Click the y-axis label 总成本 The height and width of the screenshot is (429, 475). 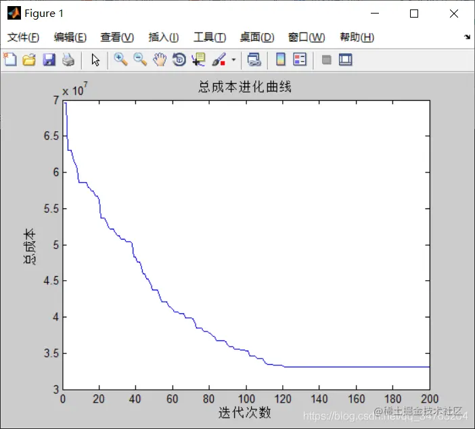[29, 247]
